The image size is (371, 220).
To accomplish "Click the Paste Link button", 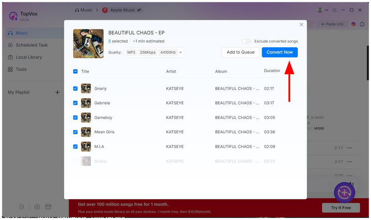I will click(332, 24).
